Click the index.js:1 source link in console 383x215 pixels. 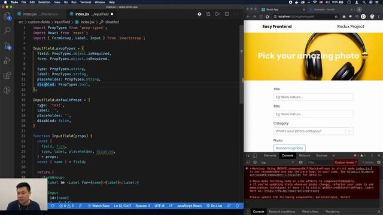pos(364,168)
